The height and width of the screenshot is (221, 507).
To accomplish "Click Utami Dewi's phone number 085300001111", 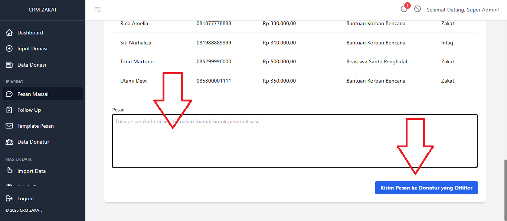I will click(214, 81).
